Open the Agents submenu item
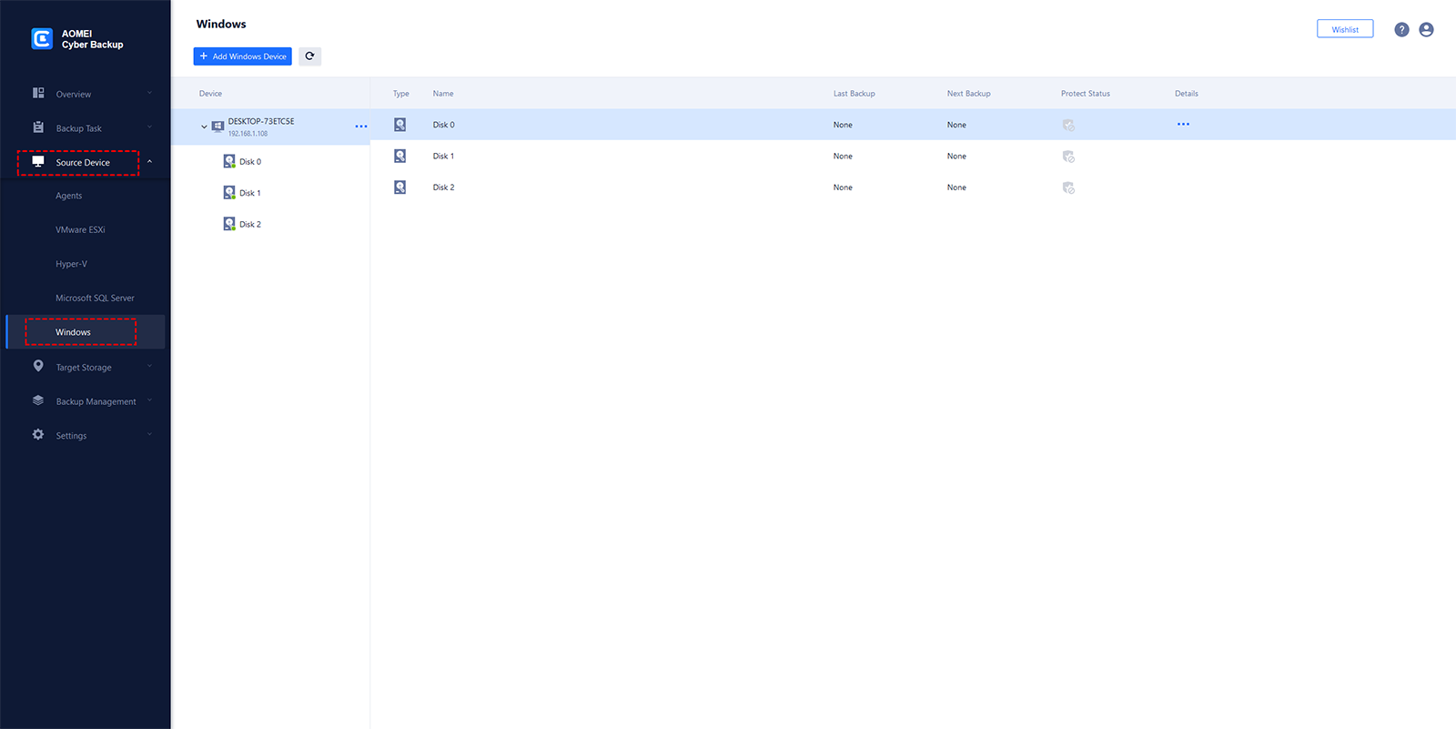1456x729 pixels. [x=69, y=196]
